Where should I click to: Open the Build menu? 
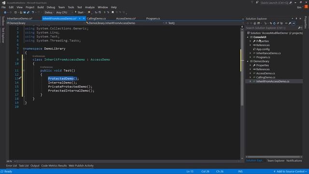41,7
